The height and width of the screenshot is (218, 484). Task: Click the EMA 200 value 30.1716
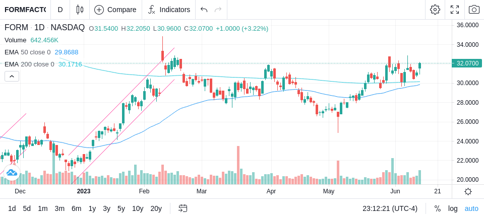70,64
